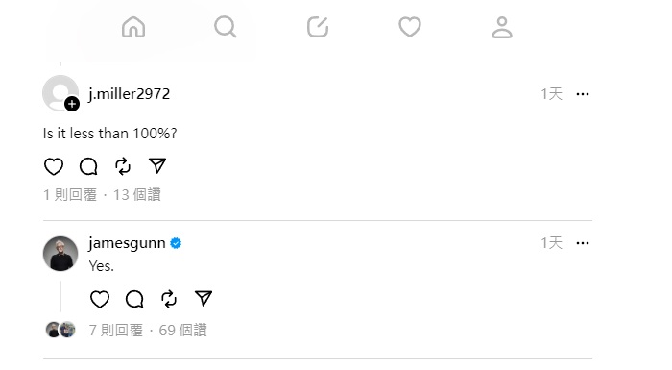Follow j.miller2972 using the plus badge
672x370 pixels.
(x=72, y=104)
